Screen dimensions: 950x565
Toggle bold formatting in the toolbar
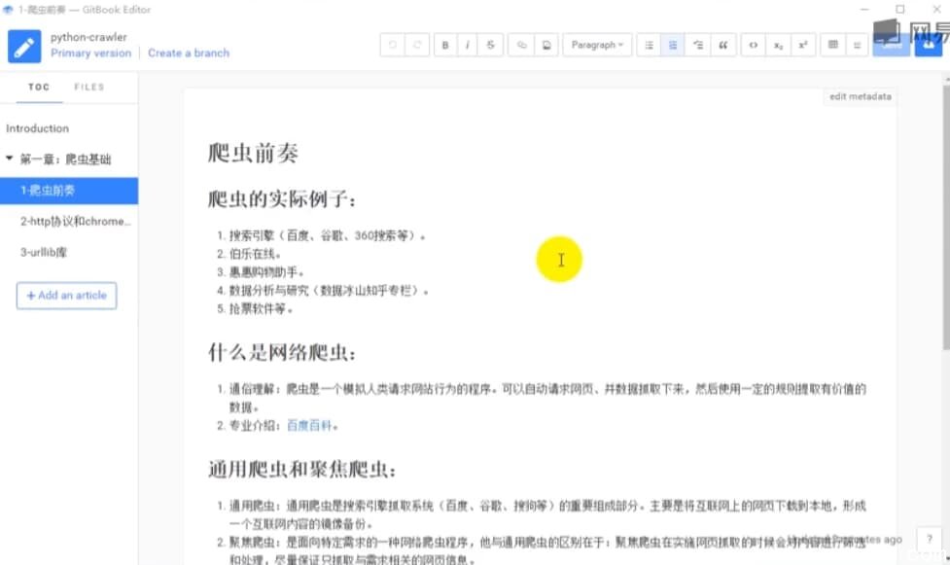pyautogui.click(x=443, y=45)
